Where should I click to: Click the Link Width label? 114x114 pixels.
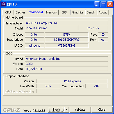[27, 86]
